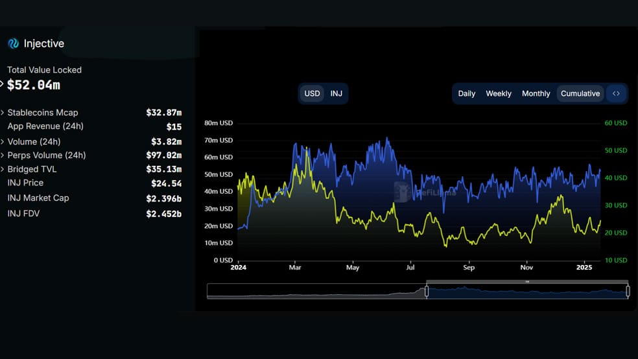This screenshot has width=638, height=359.
Task: Click the $32.87m stablecoins value
Action: click(164, 113)
